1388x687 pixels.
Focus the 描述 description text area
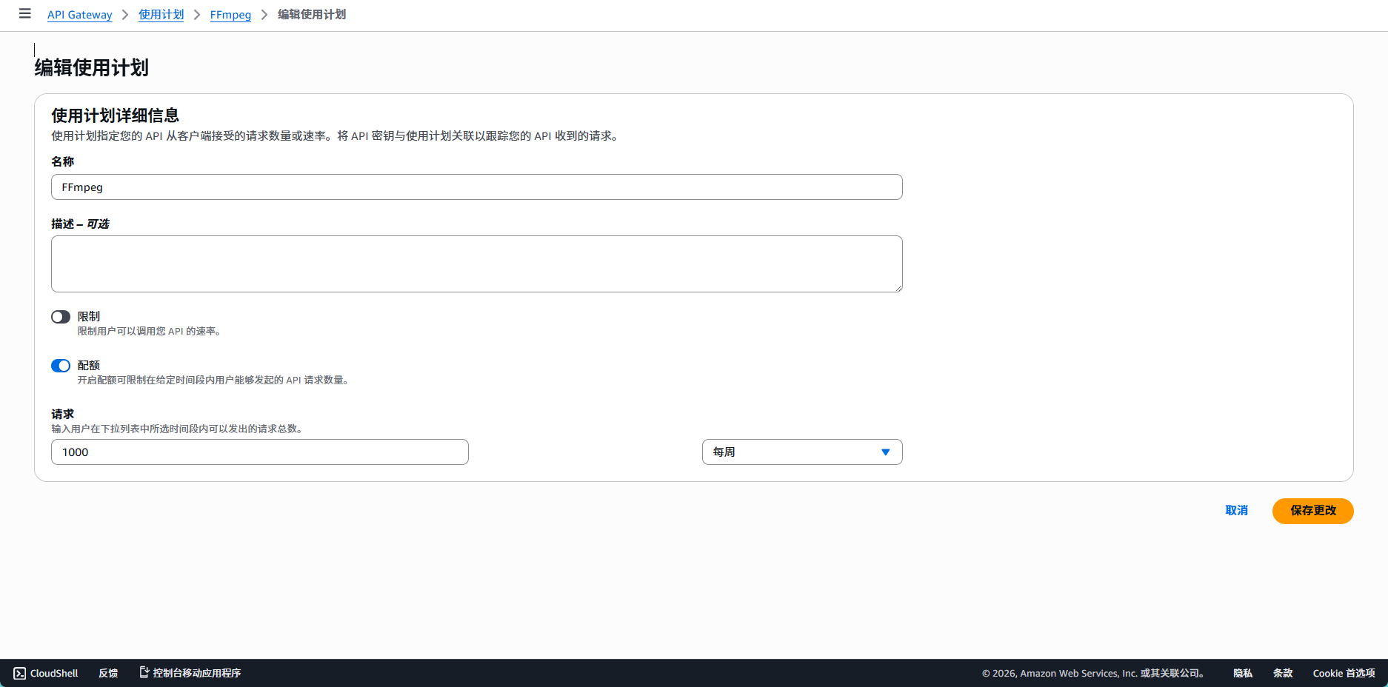click(x=476, y=264)
